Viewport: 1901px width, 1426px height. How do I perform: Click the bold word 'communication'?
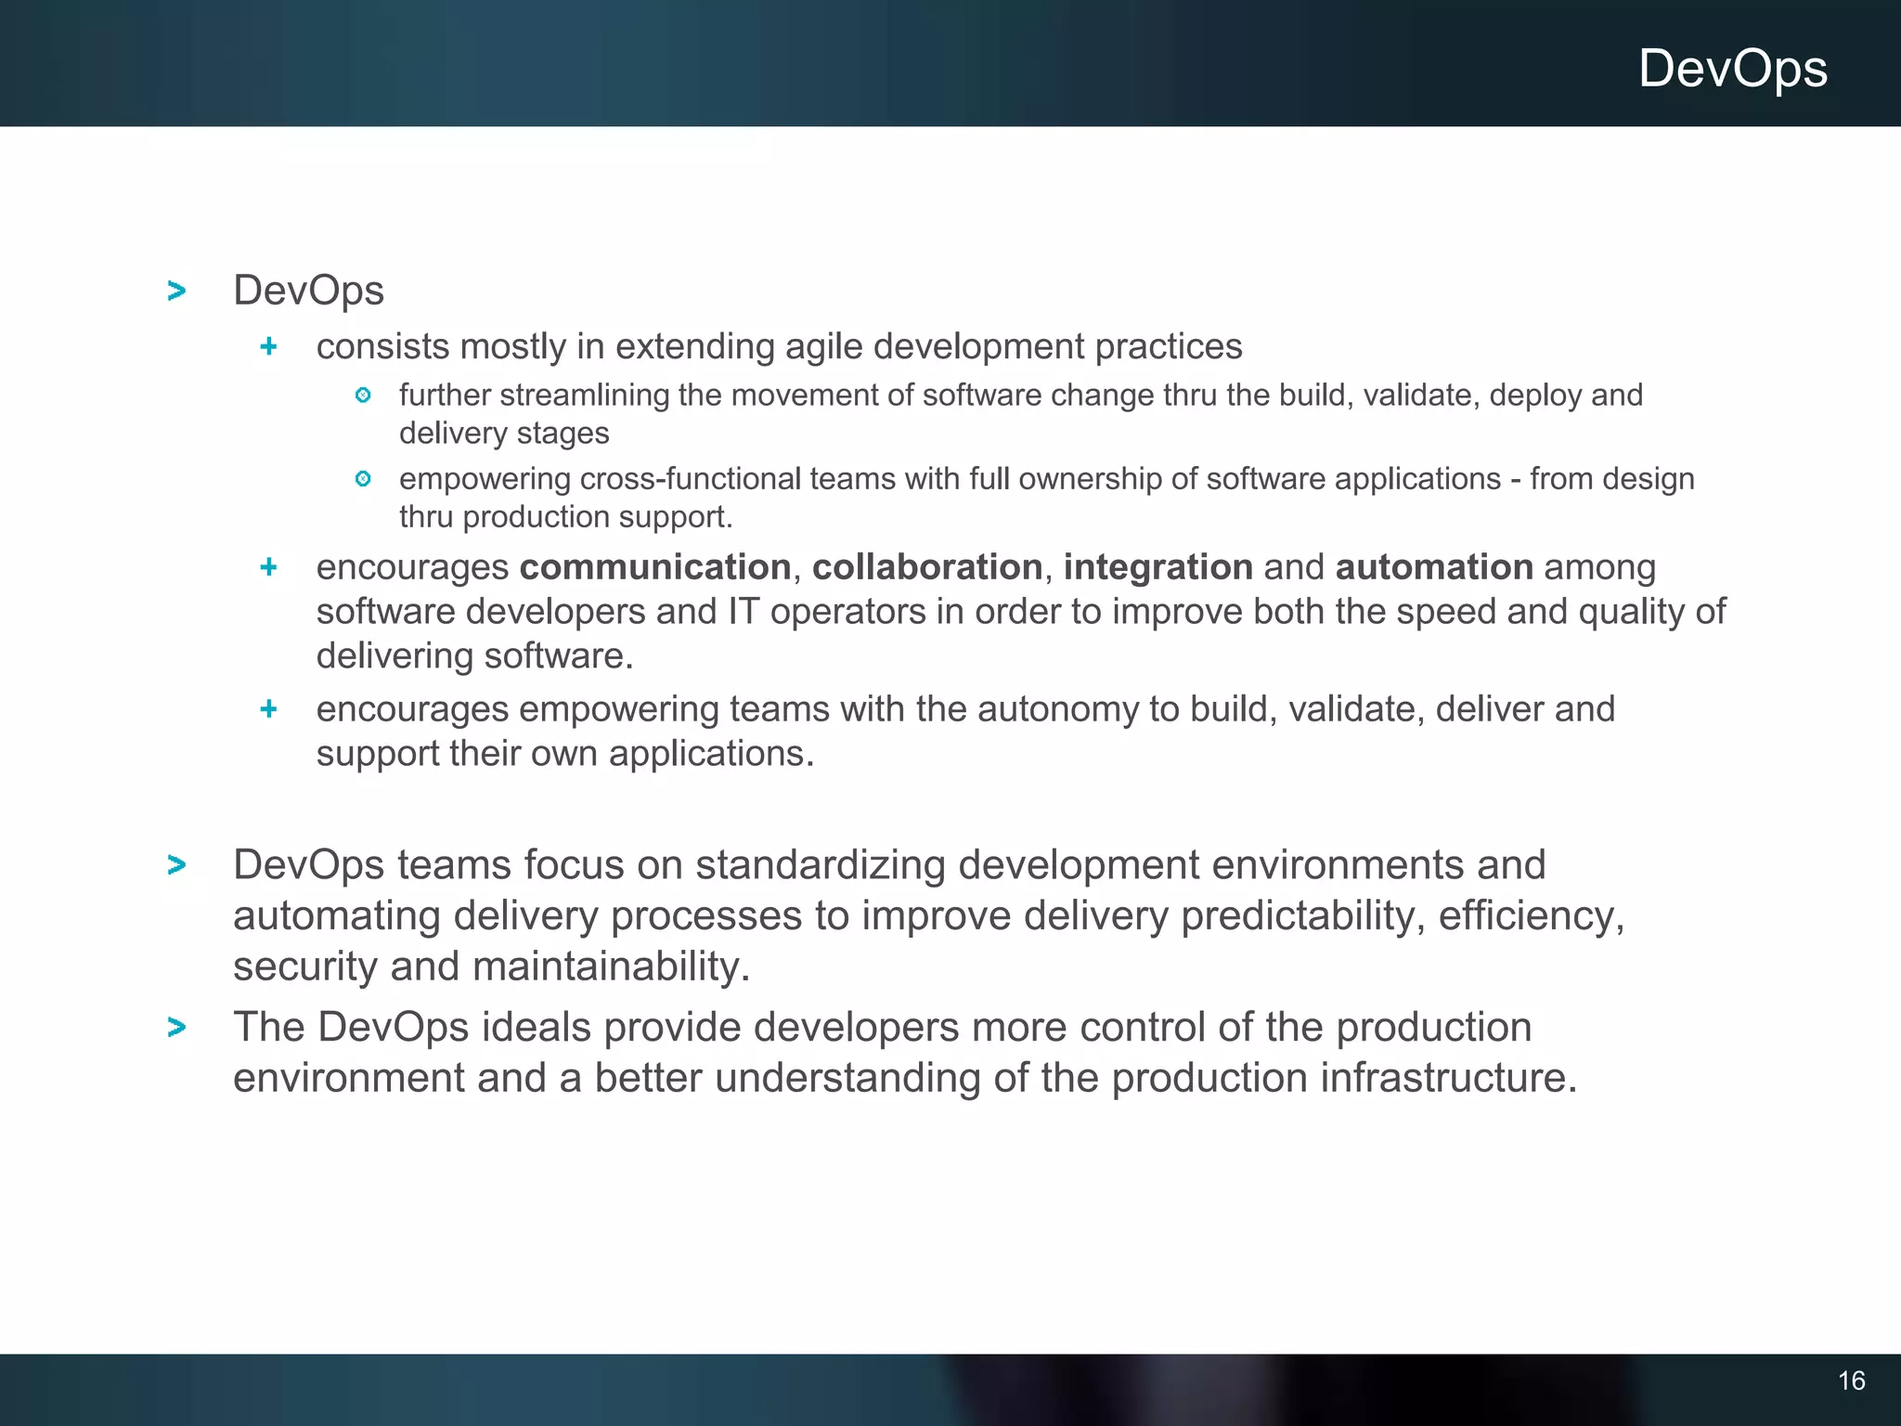pos(655,567)
